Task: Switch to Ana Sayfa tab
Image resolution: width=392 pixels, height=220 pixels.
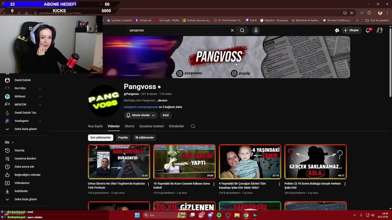Action: [95, 126]
